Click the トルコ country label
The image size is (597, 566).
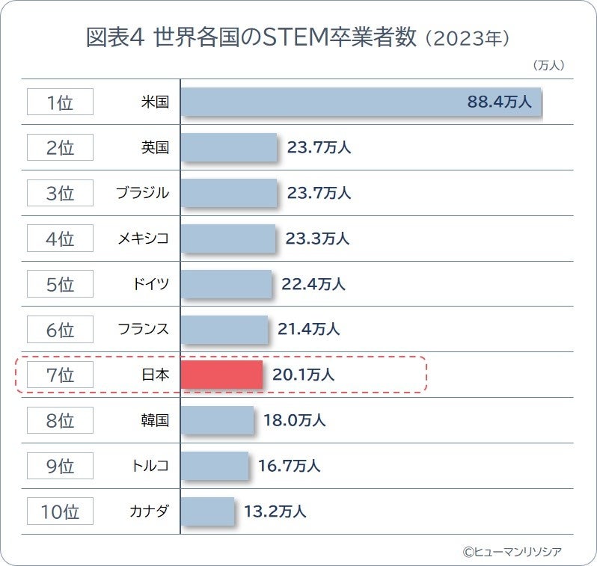click(150, 466)
